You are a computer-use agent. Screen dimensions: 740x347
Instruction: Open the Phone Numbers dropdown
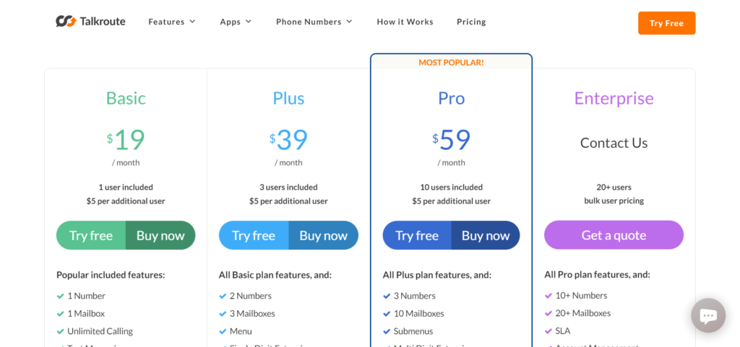click(x=314, y=22)
